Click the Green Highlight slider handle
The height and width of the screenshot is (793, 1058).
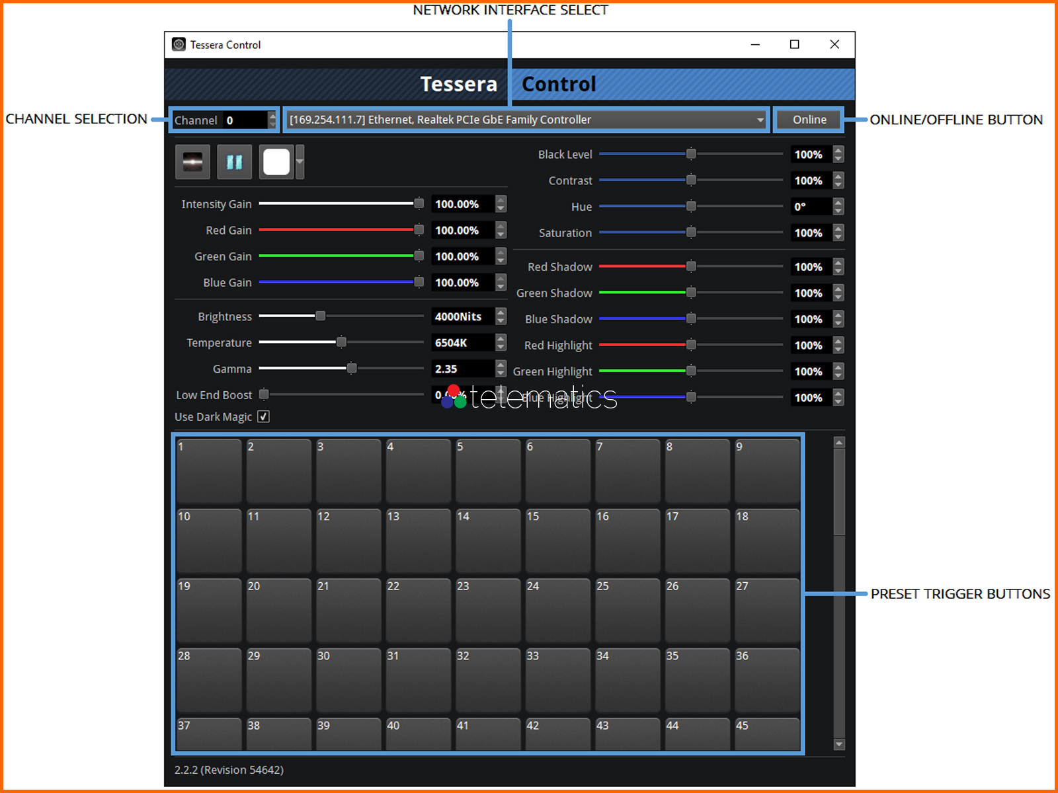click(x=691, y=371)
